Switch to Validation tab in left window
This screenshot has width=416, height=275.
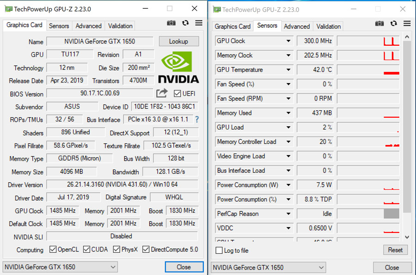(x=120, y=26)
